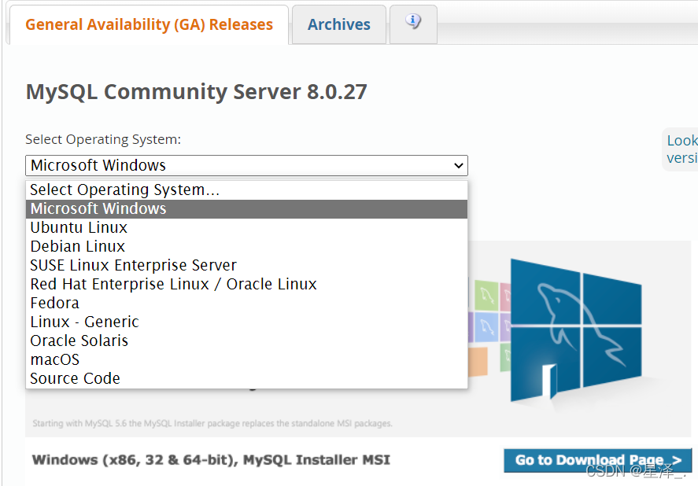
Task: Open the 'Looking for previous versions' link
Action: 681,149
